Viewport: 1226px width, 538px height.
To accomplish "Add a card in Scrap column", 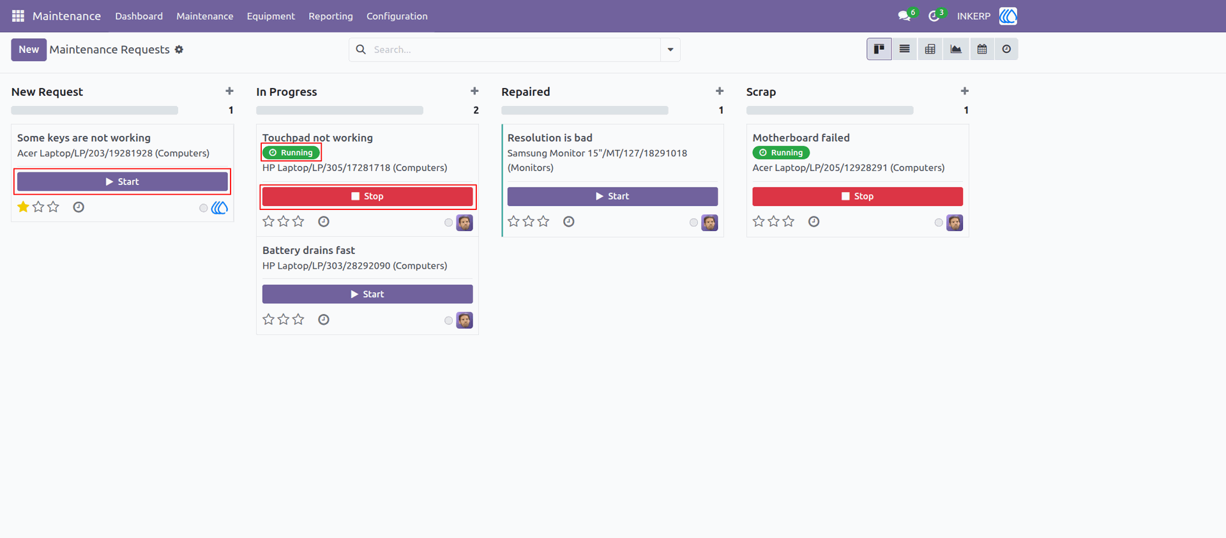I will (x=965, y=91).
